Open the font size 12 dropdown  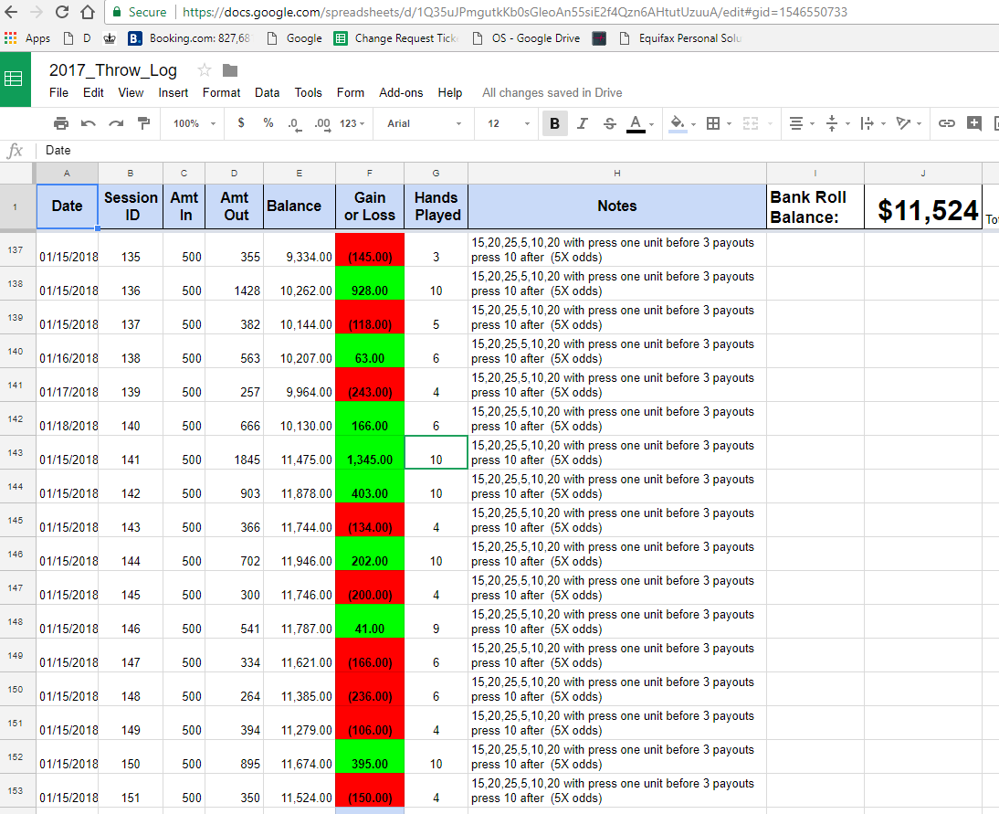(508, 123)
